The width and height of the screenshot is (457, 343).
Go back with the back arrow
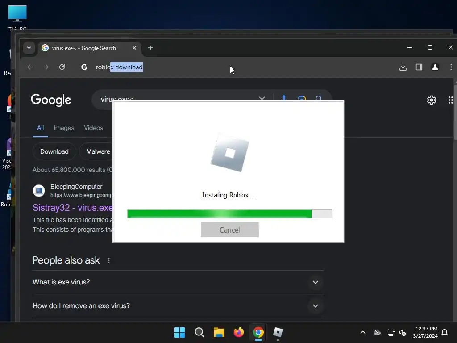coord(30,67)
